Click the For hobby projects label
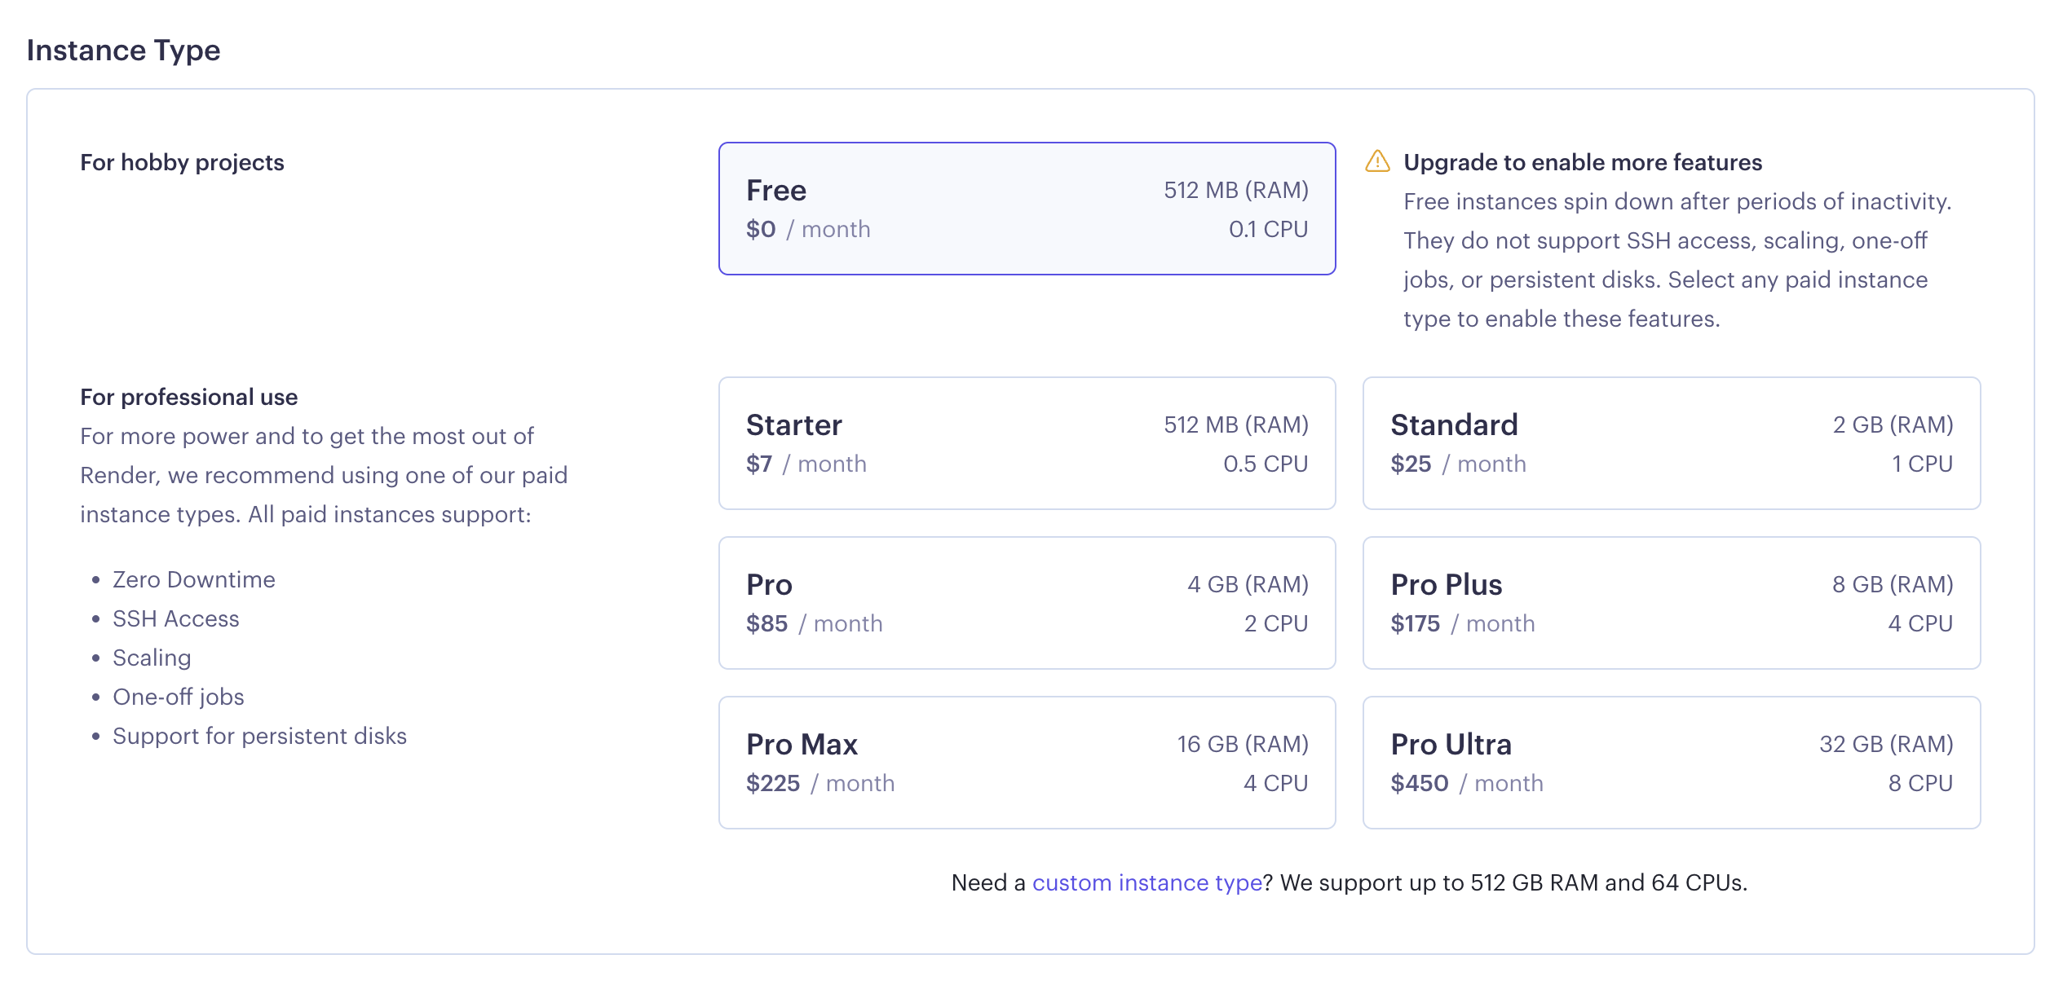2063x981 pixels. coord(182,162)
